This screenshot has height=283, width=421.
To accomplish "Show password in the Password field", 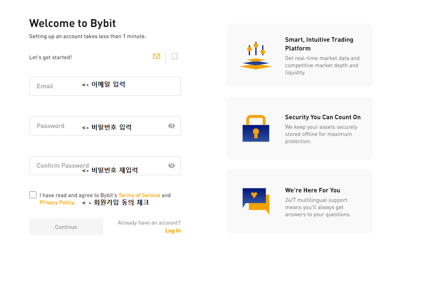I will [x=171, y=126].
